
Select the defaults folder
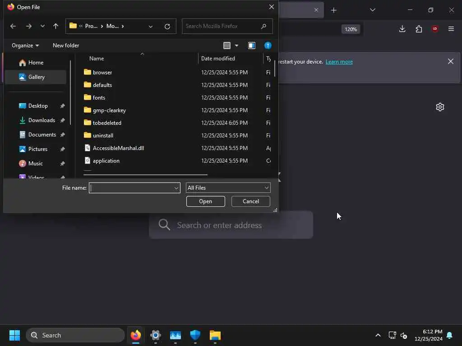(102, 85)
